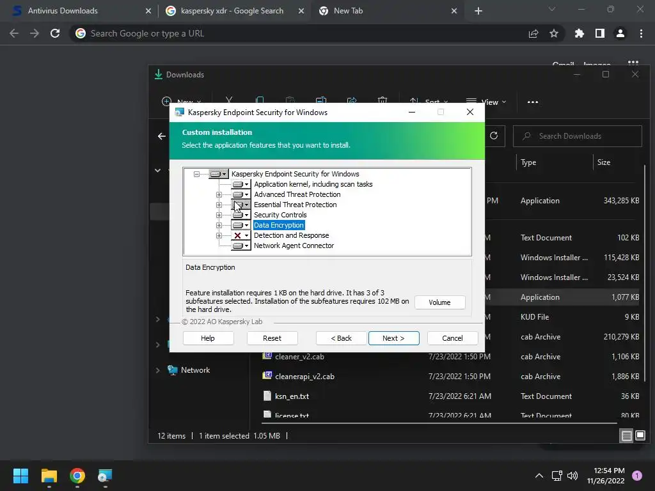
Task: Select Data Encryption tree item
Action: (x=279, y=225)
